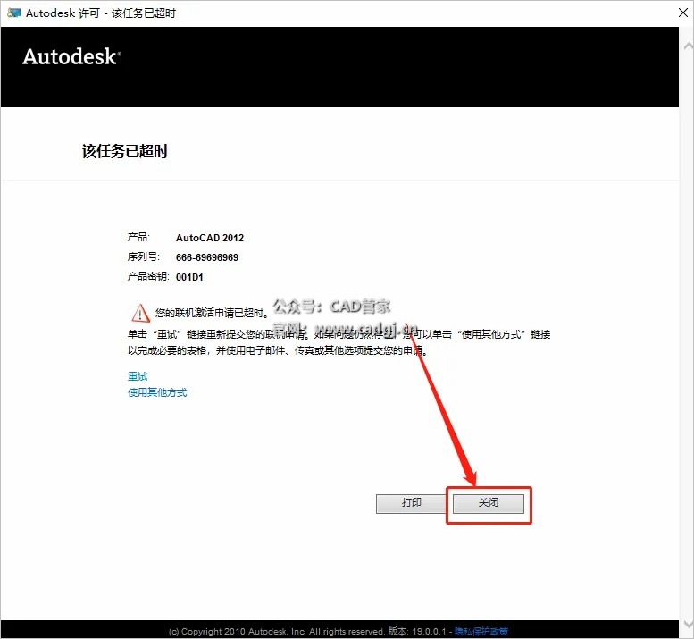The image size is (694, 639).
Task: Close the Autodesk license window
Action: (x=683, y=13)
